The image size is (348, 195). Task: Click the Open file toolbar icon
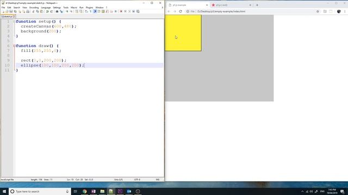click(7, 11)
